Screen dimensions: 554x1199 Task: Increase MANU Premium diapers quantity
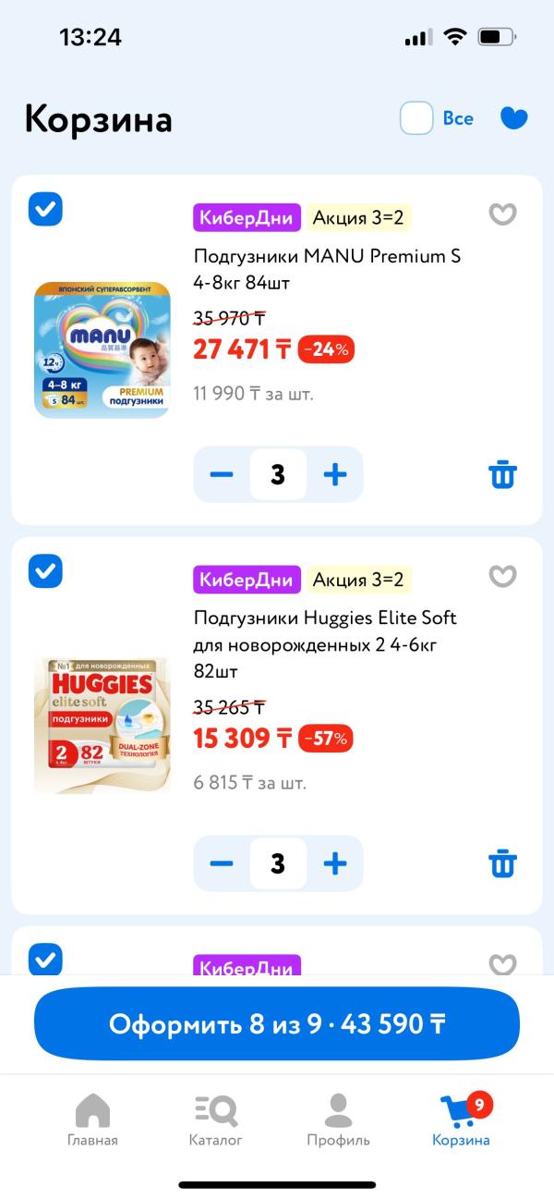click(x=335, y=475)
